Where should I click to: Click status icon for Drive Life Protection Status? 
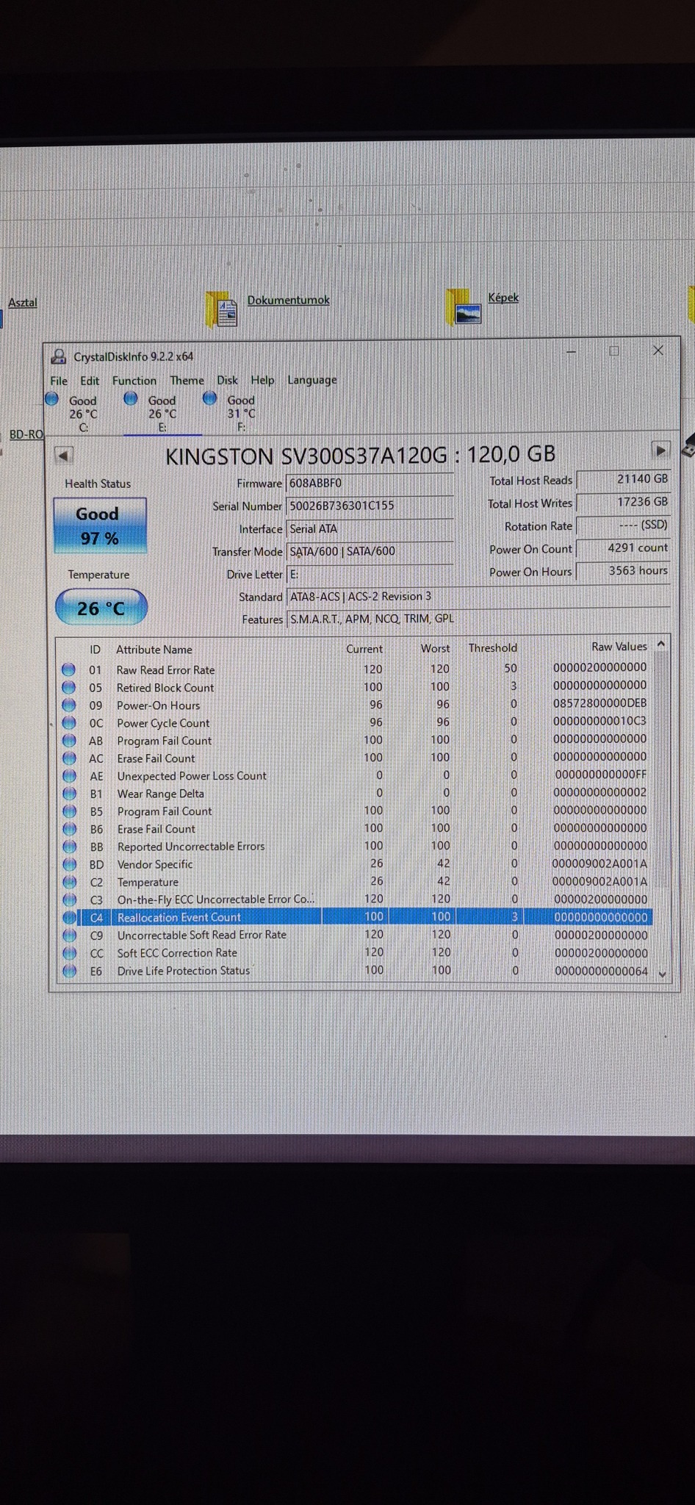point(69,971)
